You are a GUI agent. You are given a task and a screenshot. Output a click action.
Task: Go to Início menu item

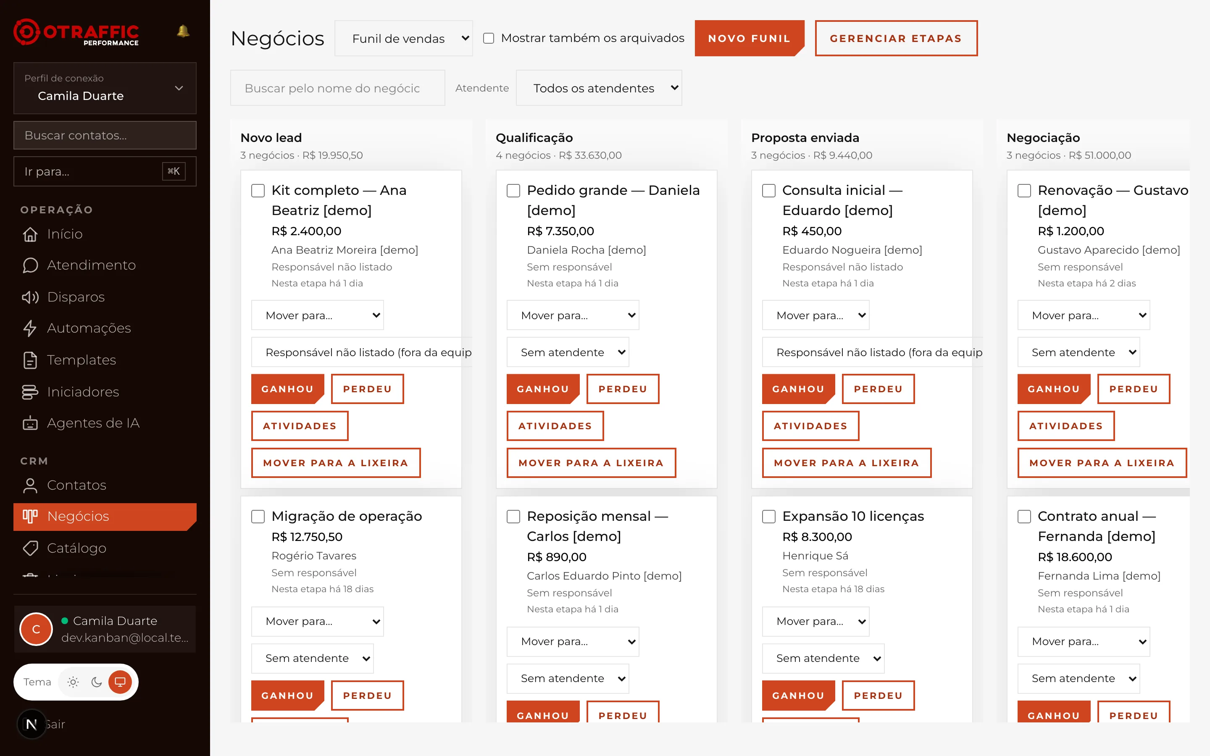[105, 234]
